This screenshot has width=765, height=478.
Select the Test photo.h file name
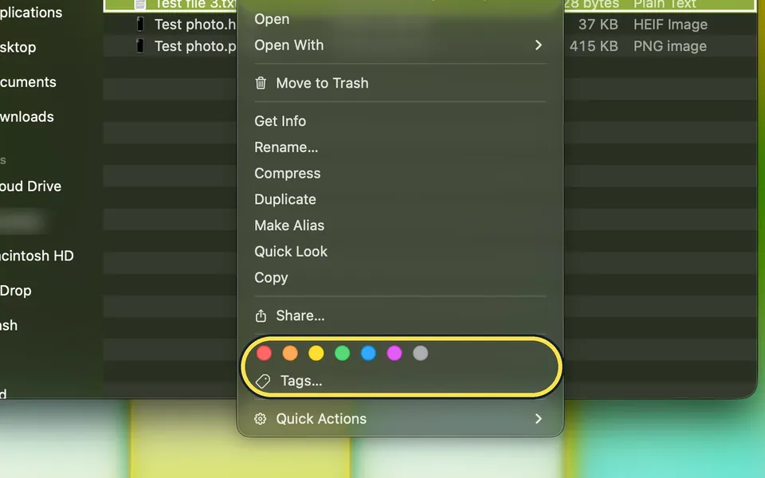195,25
